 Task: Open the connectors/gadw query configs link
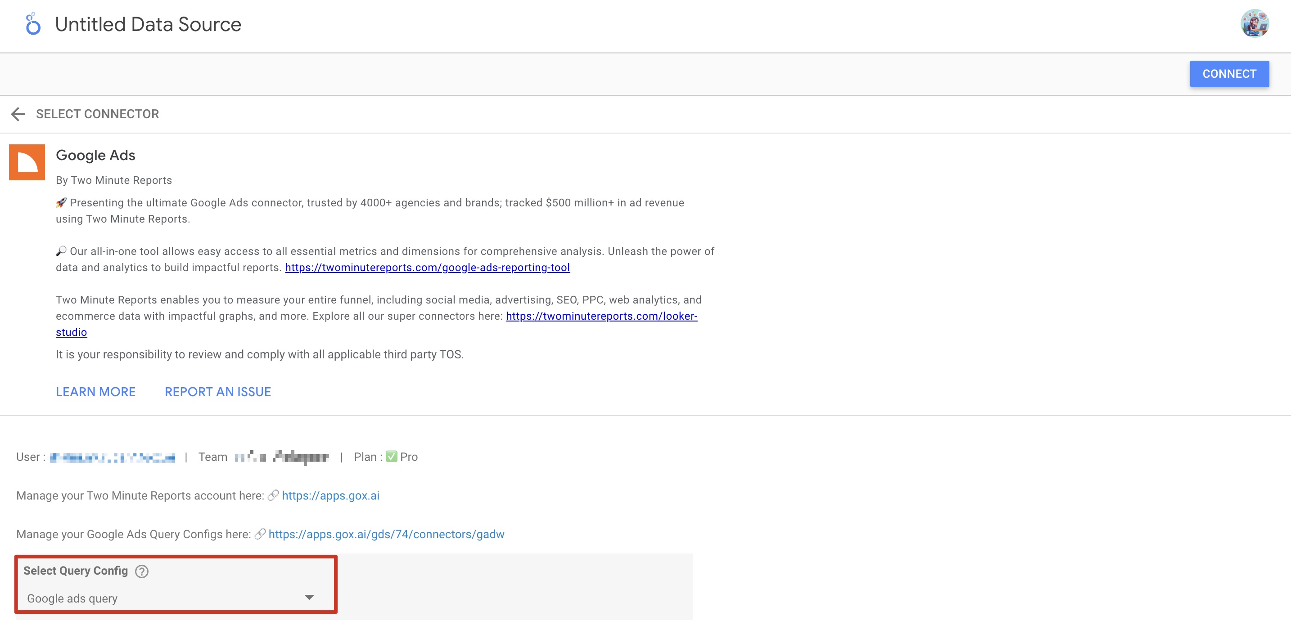coord(386,534)
